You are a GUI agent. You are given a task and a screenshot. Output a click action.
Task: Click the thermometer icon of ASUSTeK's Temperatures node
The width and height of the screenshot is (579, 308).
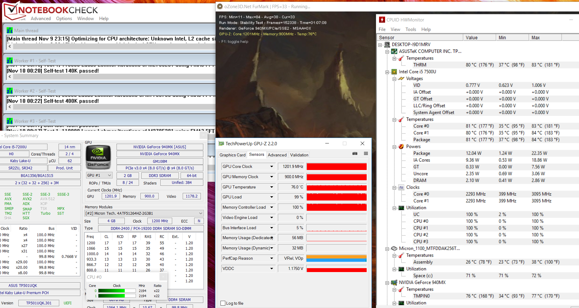click(x=401, y=58)
